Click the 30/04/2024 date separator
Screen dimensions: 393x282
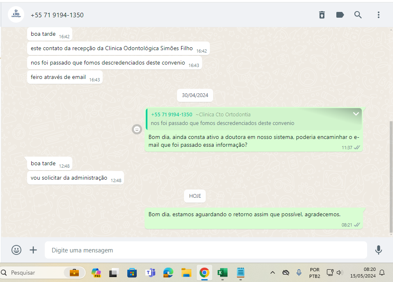195,95
